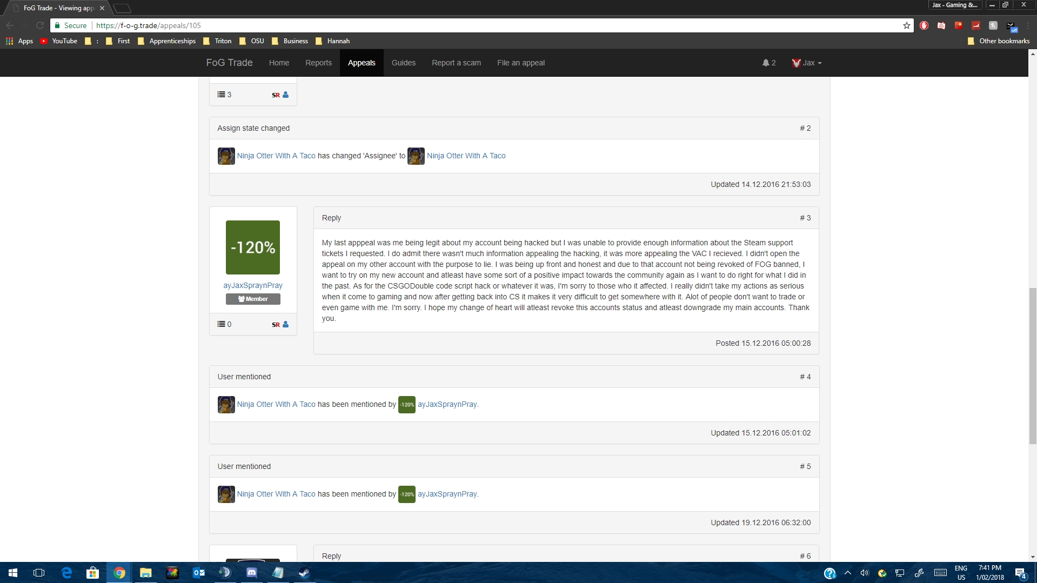Image resolution: width=1037 pixels, height=583 pixels.
Task: Open the Jax user dropdown menu
Action: (x=807, y=63)
